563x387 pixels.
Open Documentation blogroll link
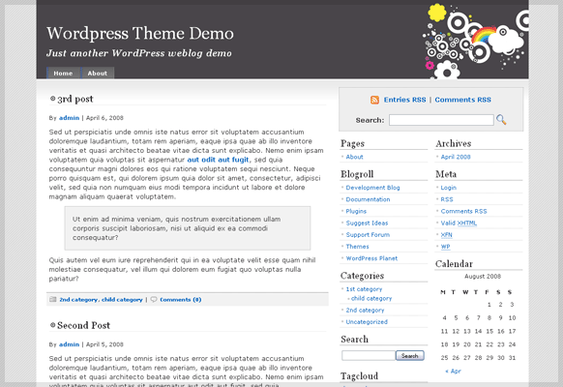pyautogui.click(x=368, y=199)
